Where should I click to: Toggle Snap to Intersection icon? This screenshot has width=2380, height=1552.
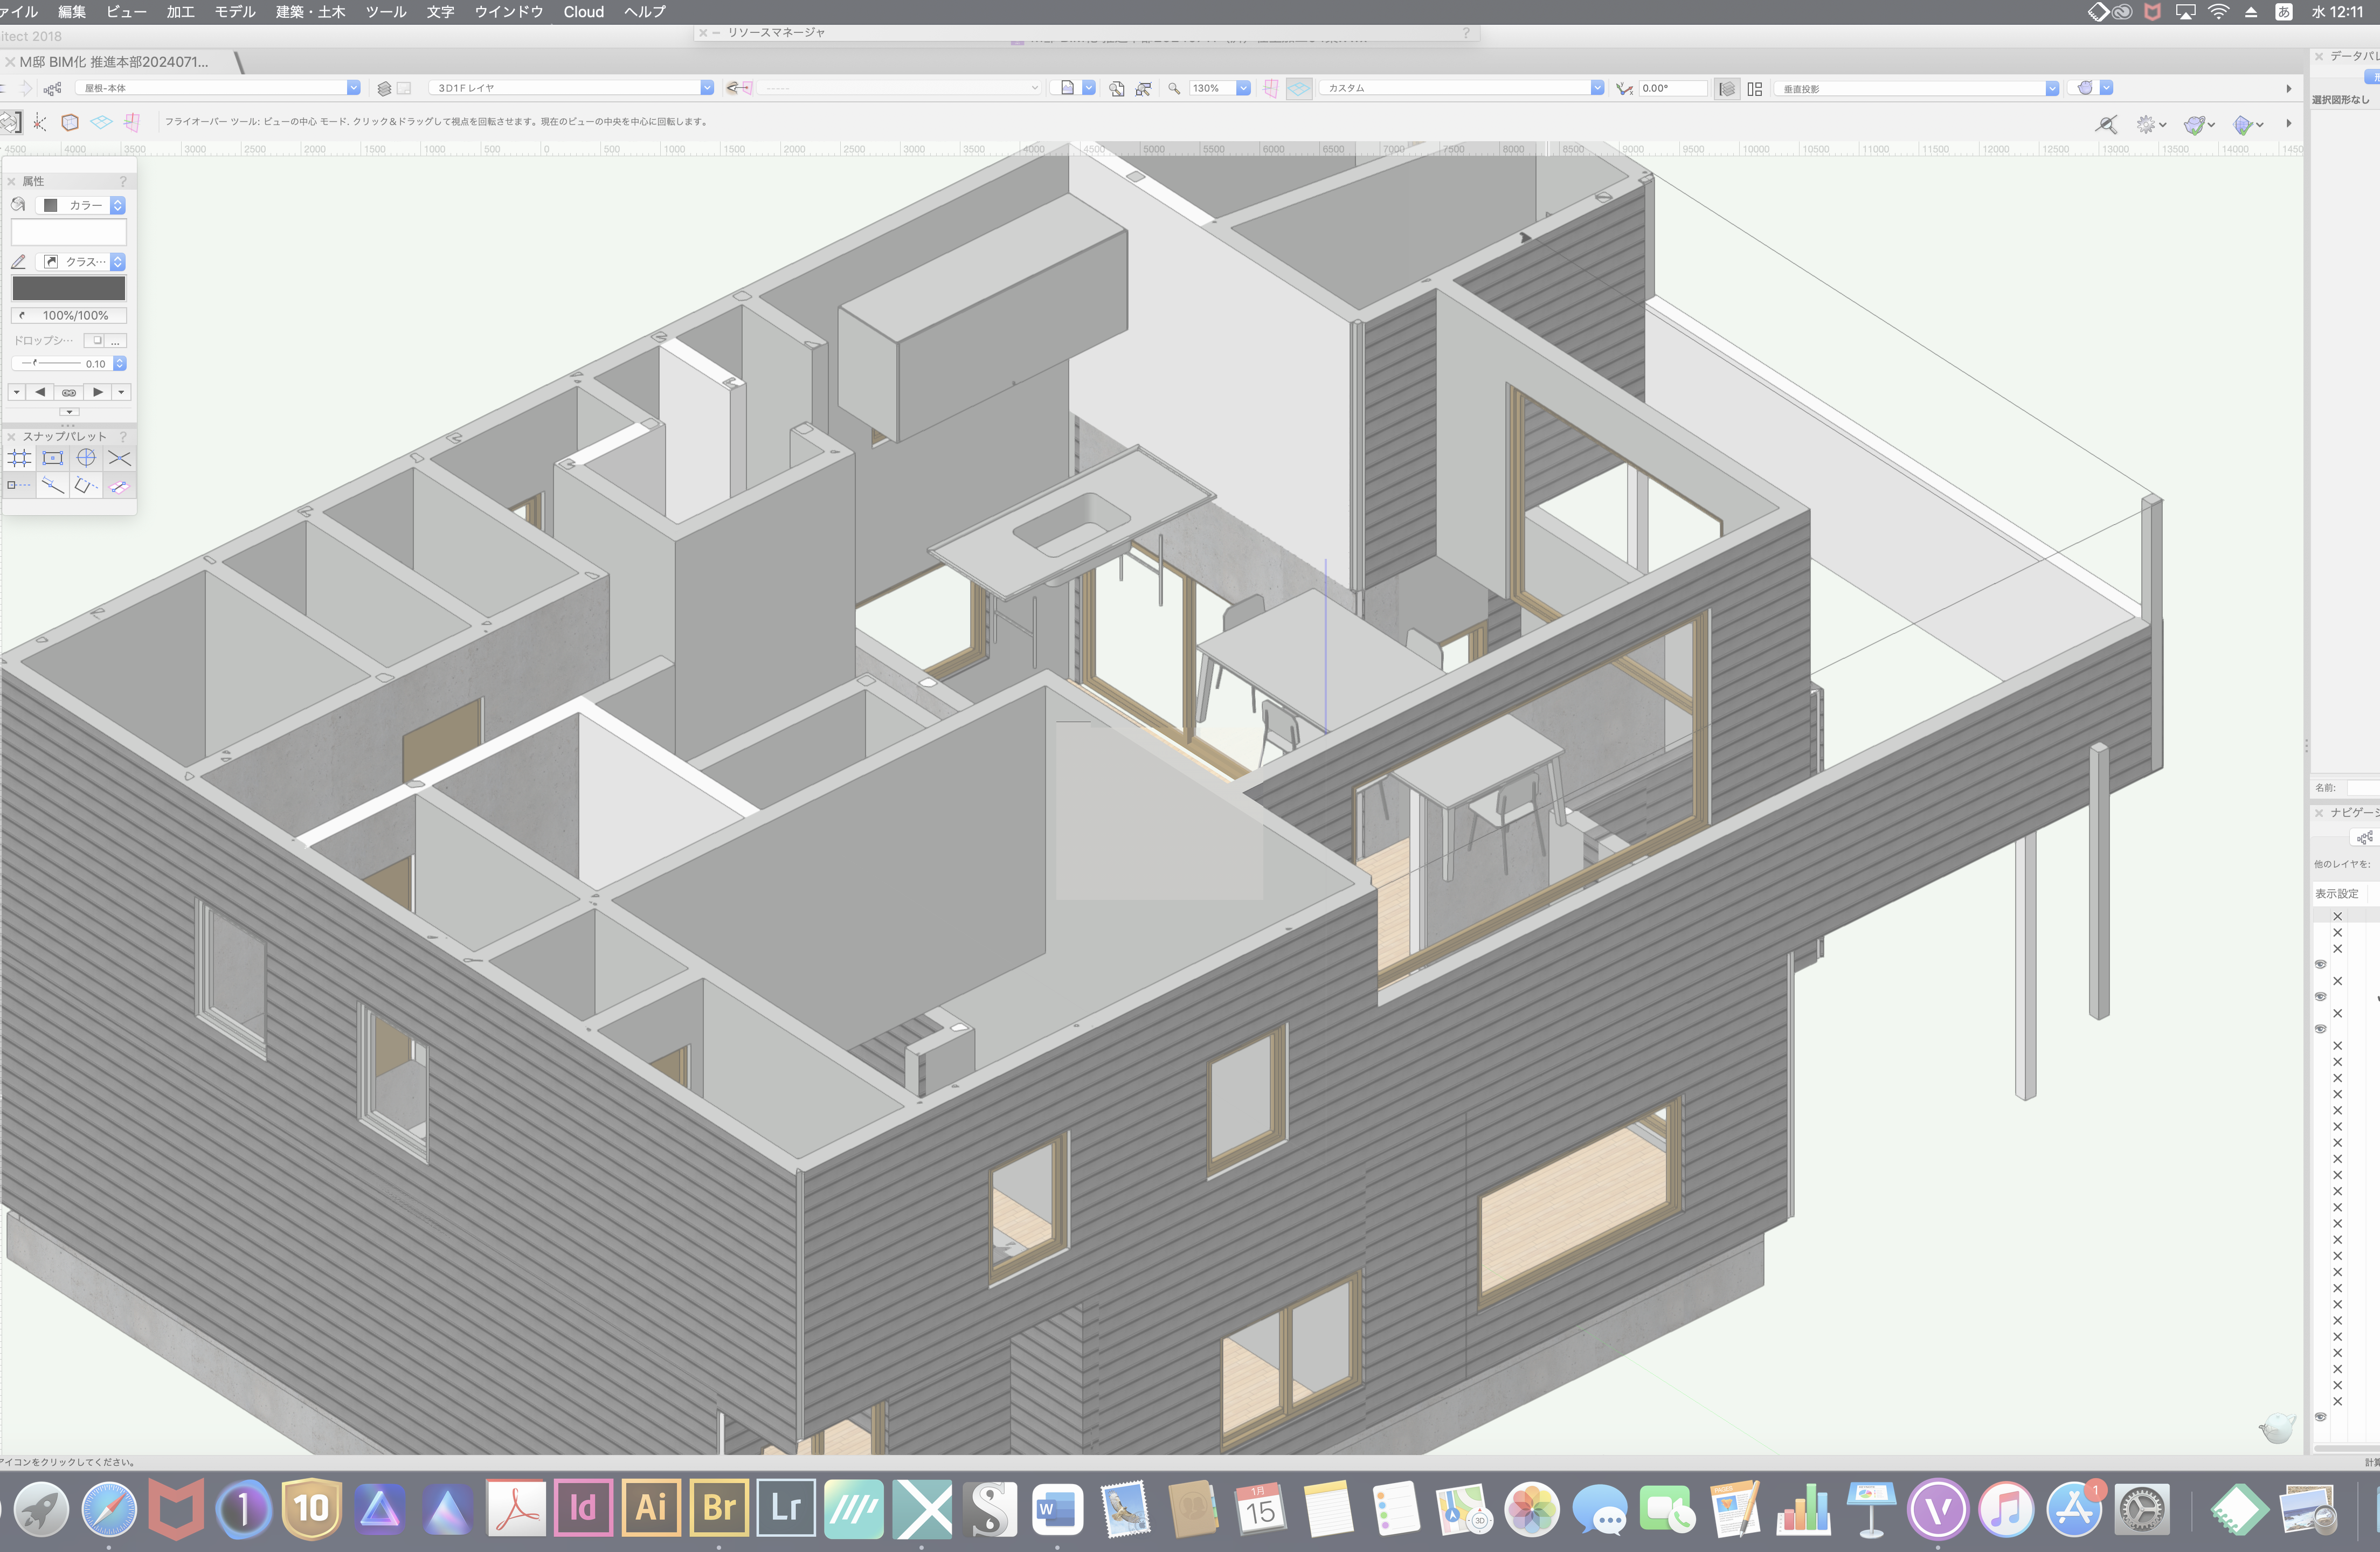(x=119, y=459)
